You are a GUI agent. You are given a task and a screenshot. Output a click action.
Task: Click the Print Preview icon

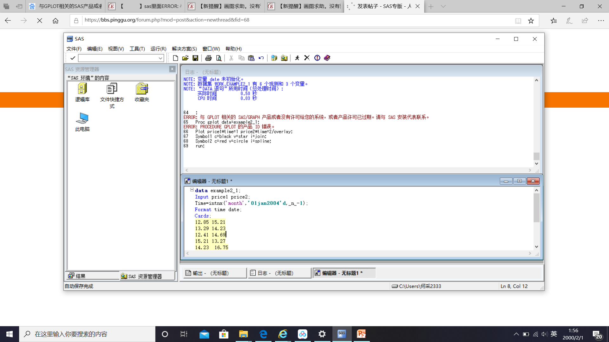[219, 58]
